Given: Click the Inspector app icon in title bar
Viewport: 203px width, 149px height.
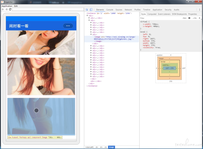Looking at the screenshot, I should (x=2, y=2).
